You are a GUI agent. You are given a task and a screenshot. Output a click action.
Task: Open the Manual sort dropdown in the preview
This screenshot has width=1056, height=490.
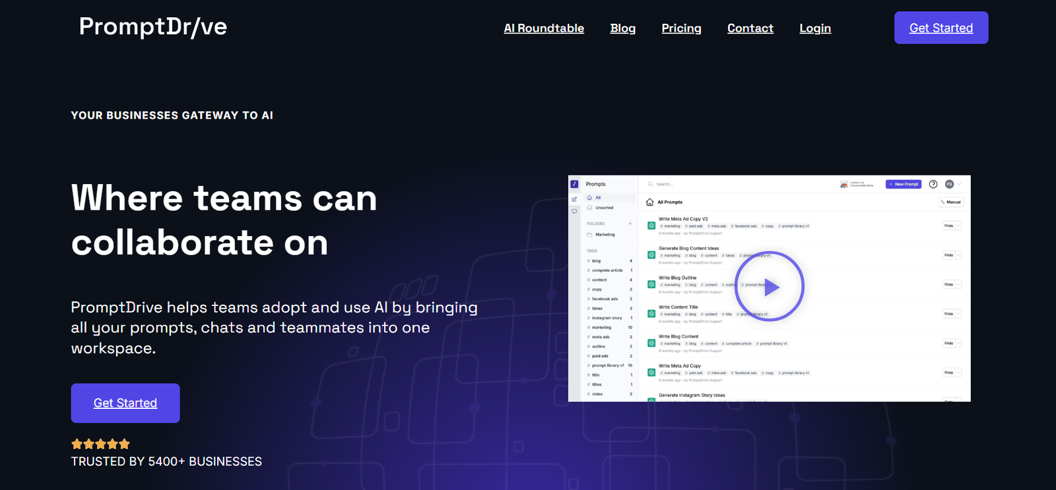click(x=951, y=202)
